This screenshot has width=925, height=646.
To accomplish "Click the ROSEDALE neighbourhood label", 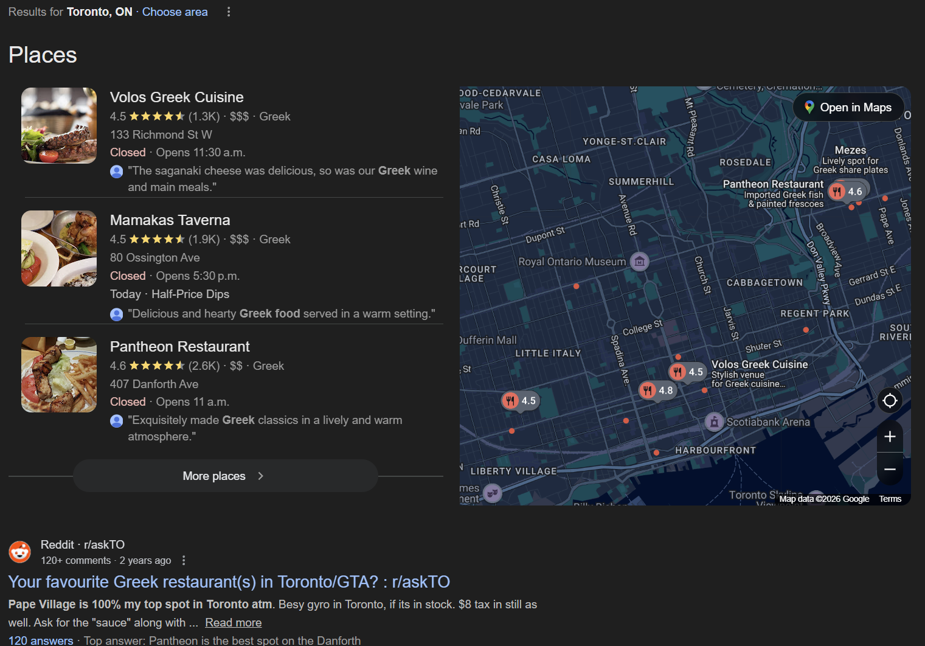I will coord(746,162).
